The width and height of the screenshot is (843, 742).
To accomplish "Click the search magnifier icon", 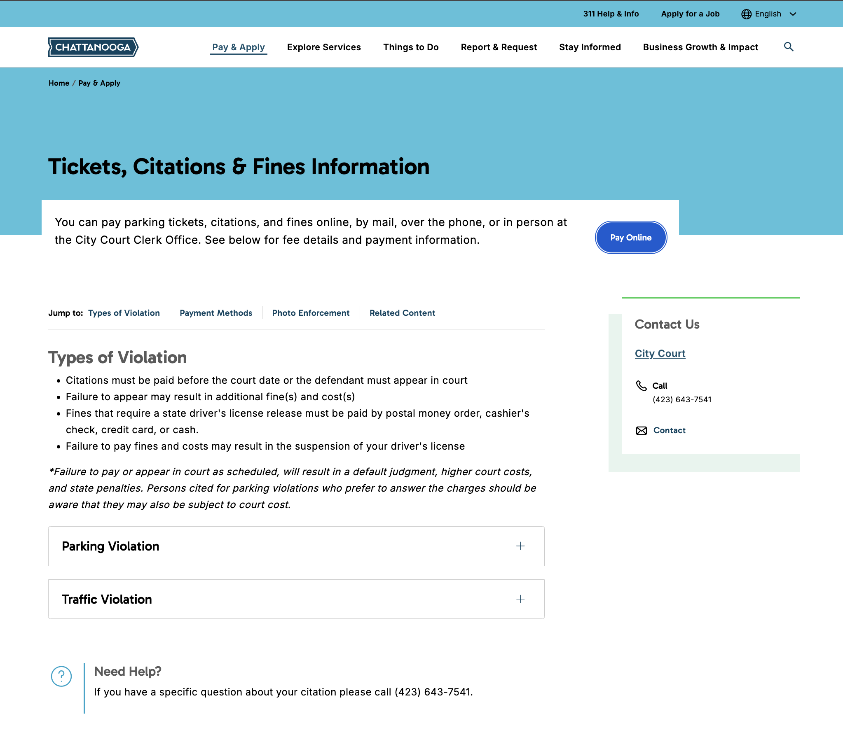I will pyautogui.click(x=788, y=47).
